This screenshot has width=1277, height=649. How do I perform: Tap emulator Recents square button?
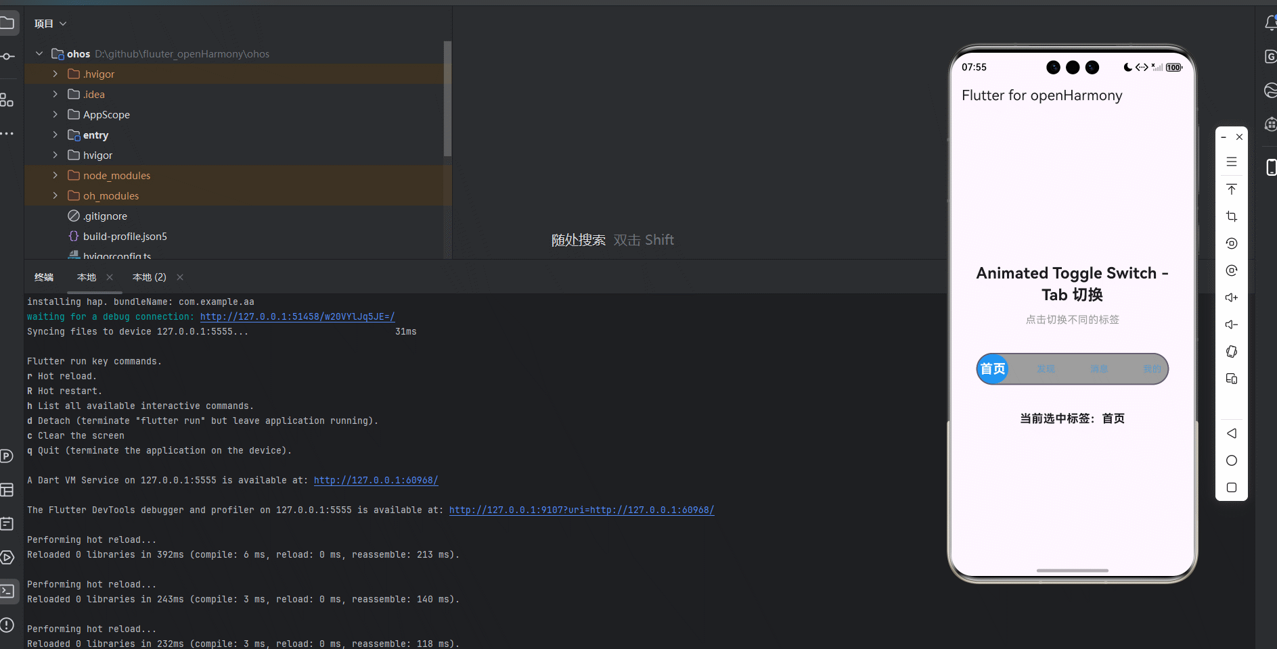pyautogui.click(x=1232, y=487)
